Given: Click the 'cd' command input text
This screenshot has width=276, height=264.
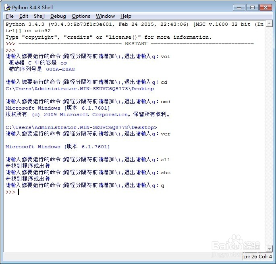Looking at the screenshot, I should click(164, 82).
